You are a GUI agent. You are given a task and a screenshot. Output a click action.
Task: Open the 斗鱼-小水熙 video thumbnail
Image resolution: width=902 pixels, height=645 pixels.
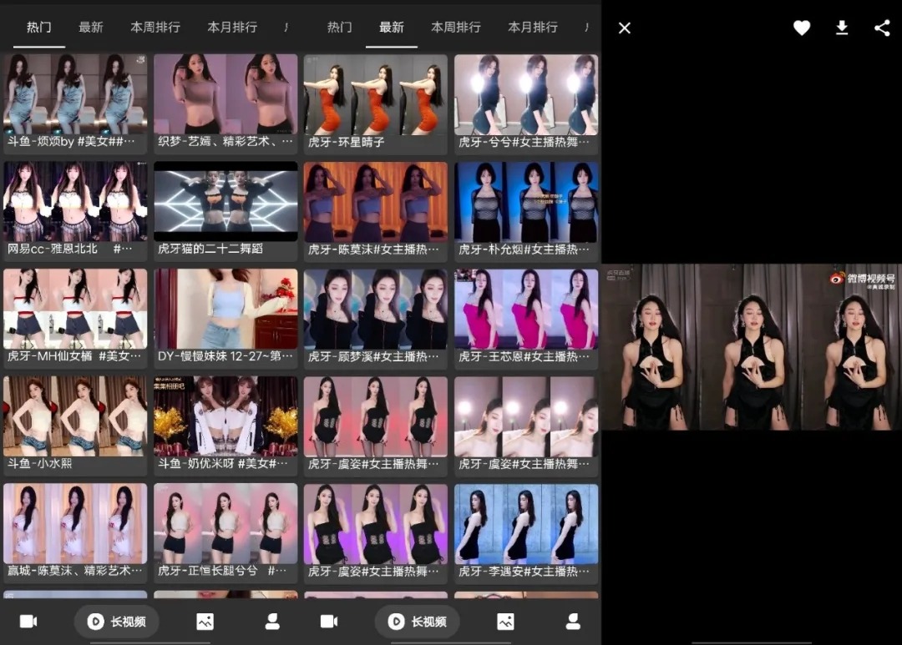click(75, 416)
